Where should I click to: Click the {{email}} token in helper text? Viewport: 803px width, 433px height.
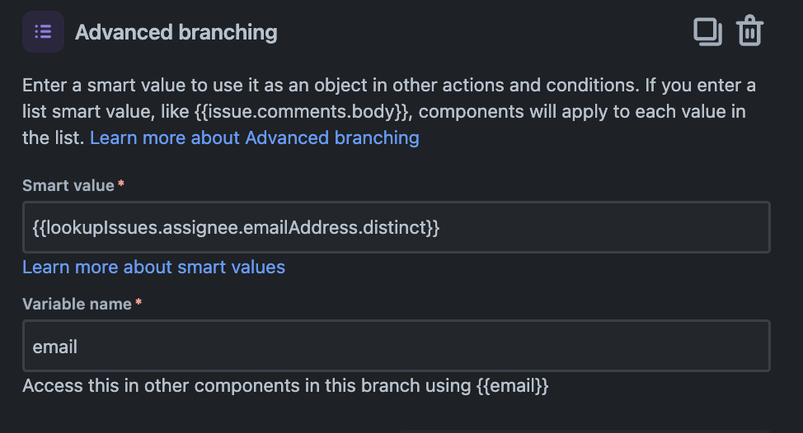pyautogui.click(x=512, y=385)
